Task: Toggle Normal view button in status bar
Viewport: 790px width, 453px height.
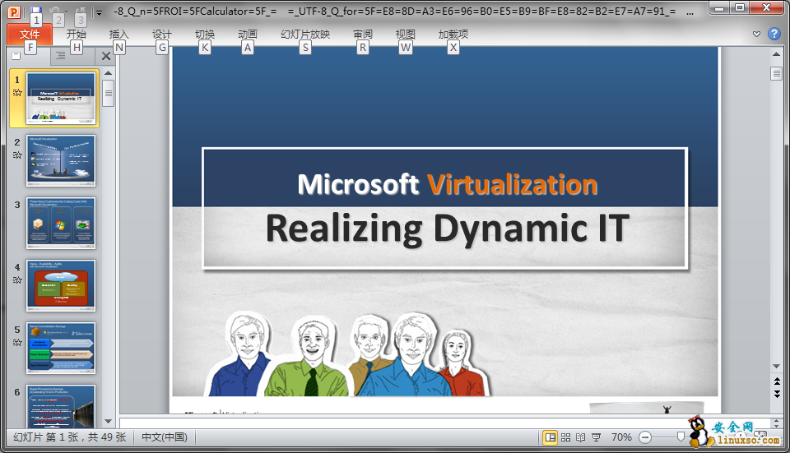Action: point(550,437)
